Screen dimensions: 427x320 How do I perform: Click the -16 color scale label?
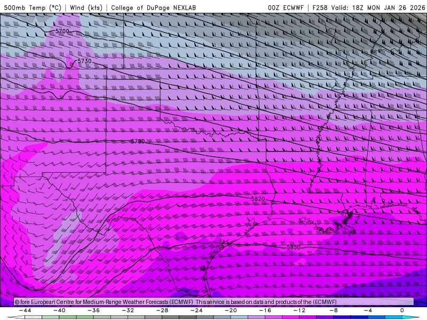265,310
